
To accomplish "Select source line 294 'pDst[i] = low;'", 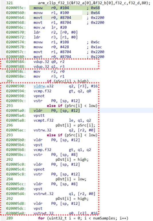I will point(71,179).
